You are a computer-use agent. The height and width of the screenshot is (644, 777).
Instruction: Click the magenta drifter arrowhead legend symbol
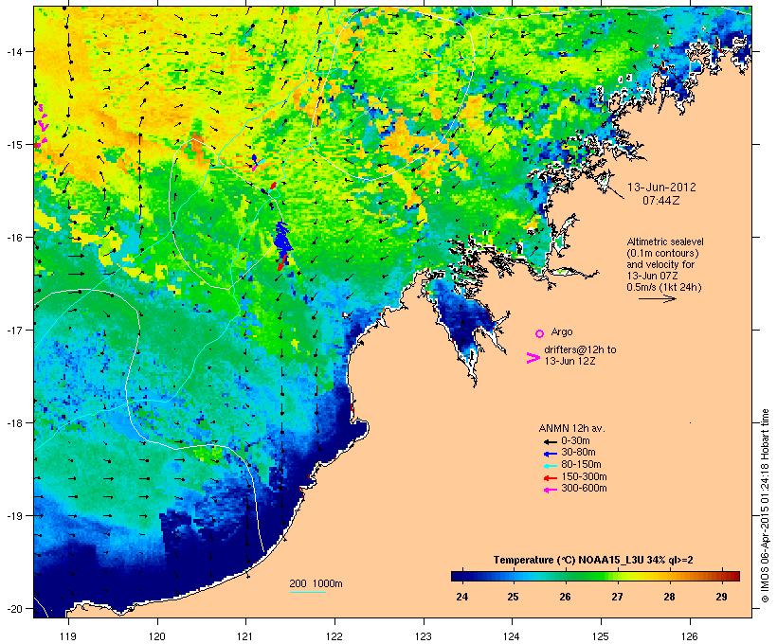(533, 358)
